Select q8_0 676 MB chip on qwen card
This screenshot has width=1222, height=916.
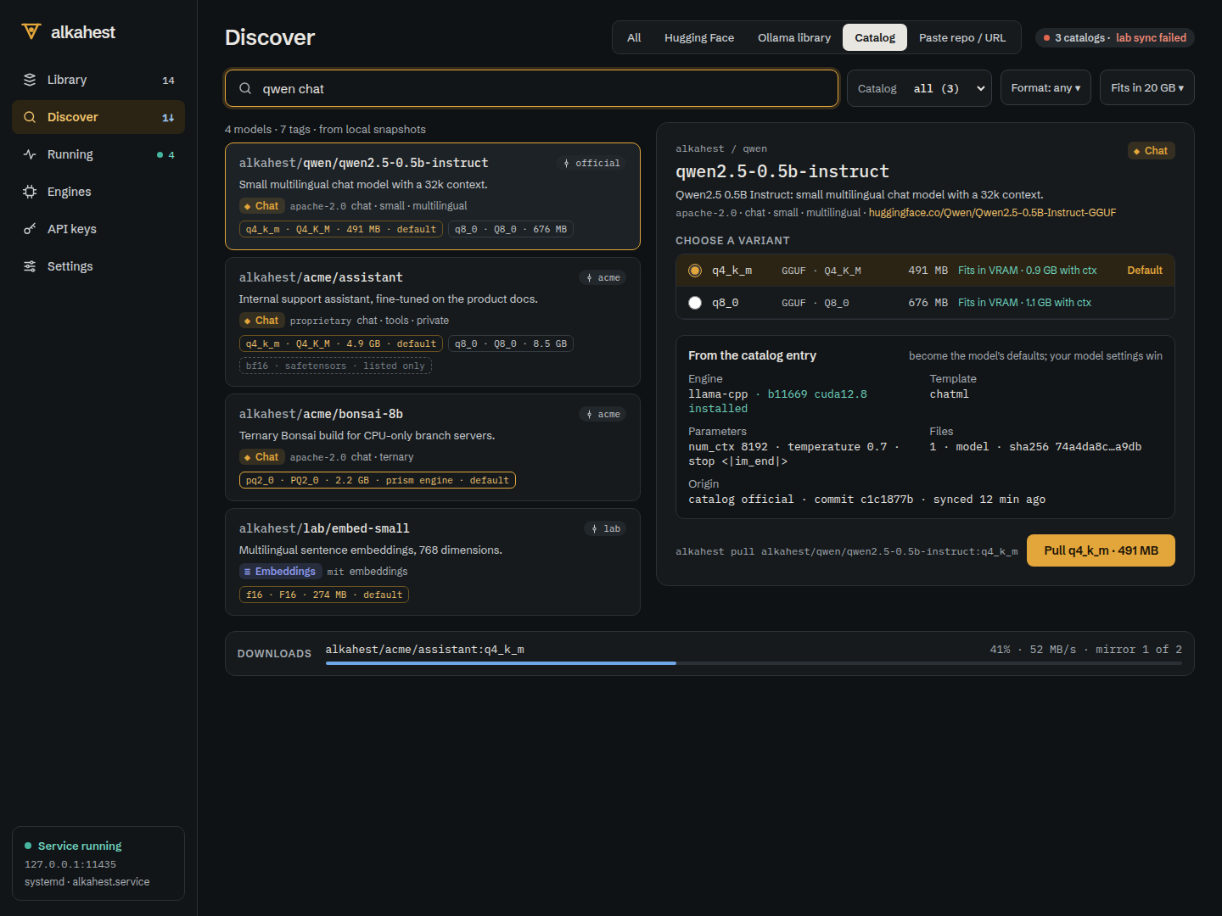point(511,229)
